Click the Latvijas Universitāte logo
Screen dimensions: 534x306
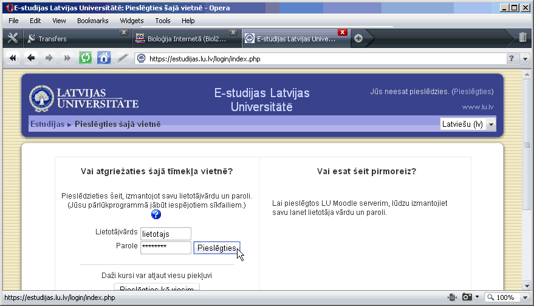(x=84, y=98)
